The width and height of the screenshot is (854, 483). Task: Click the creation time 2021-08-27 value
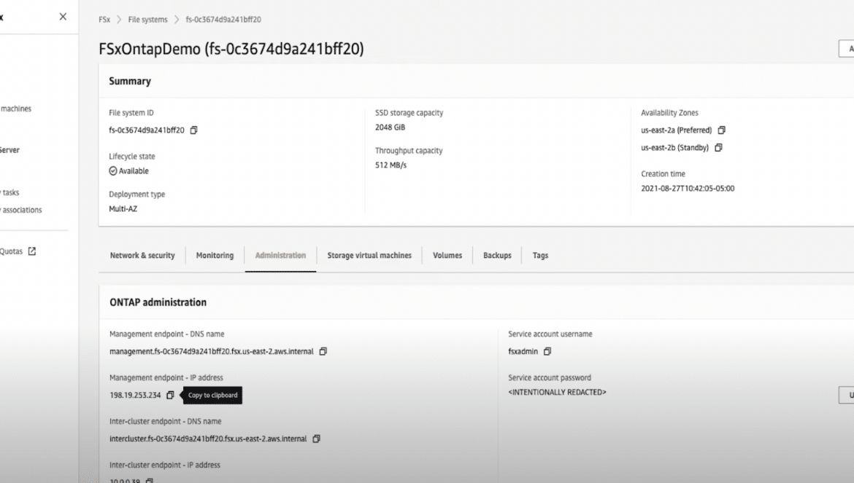pyautogui.click(x=688, y=189)
